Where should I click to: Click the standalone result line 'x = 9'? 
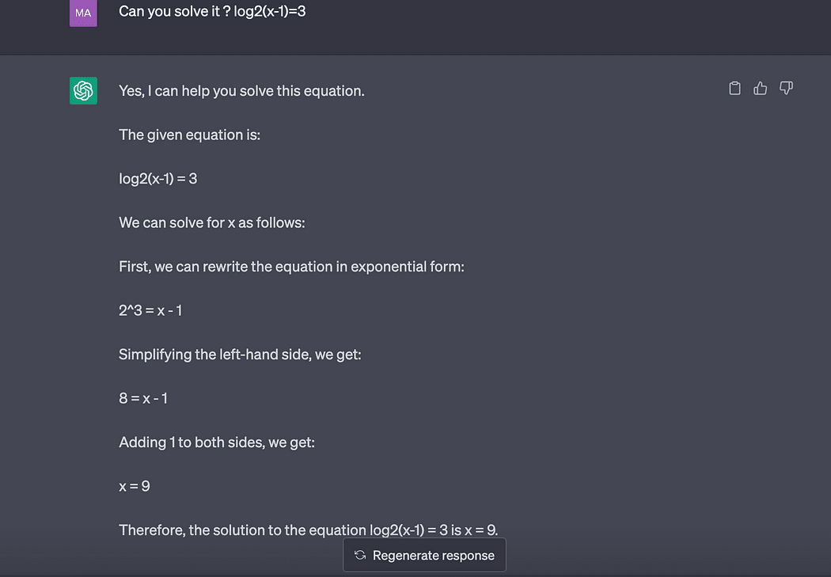click(x=135, y=487)
